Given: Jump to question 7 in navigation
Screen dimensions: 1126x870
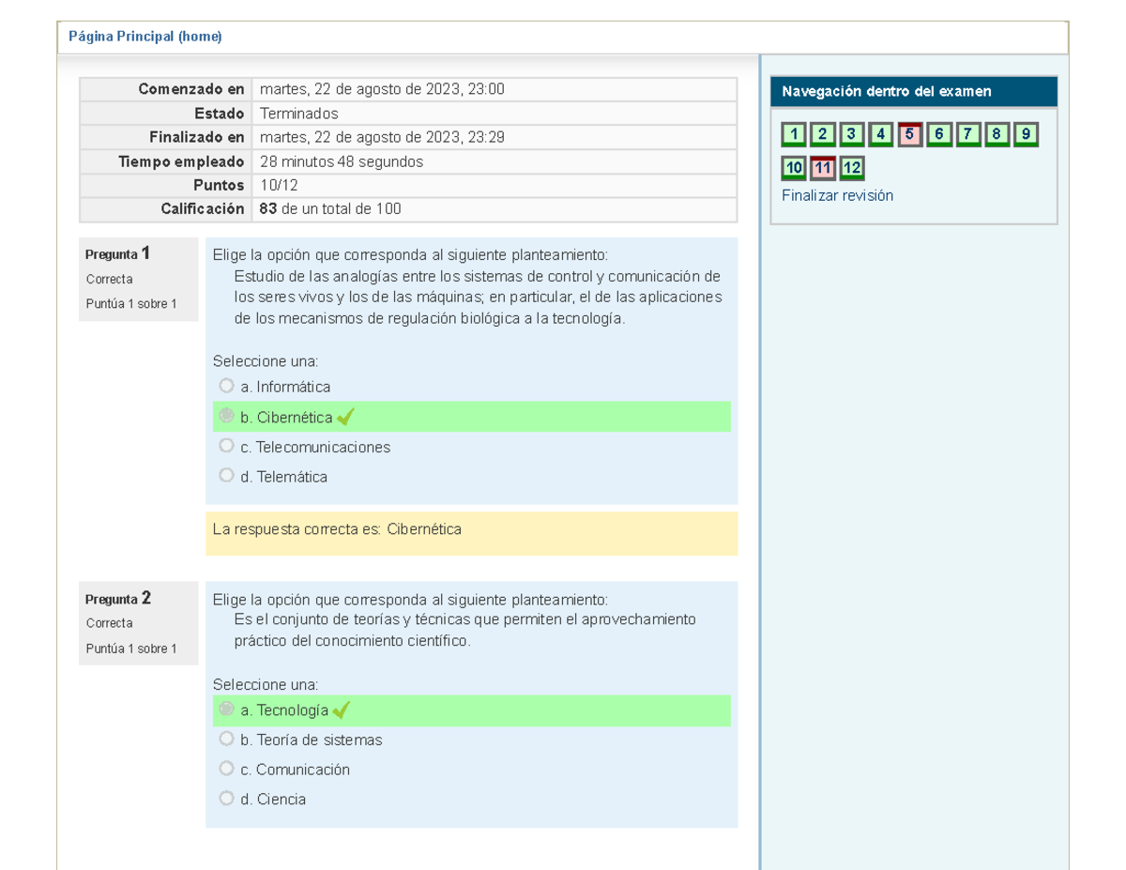Looking at the screenshot, I should tap(967, 134).
